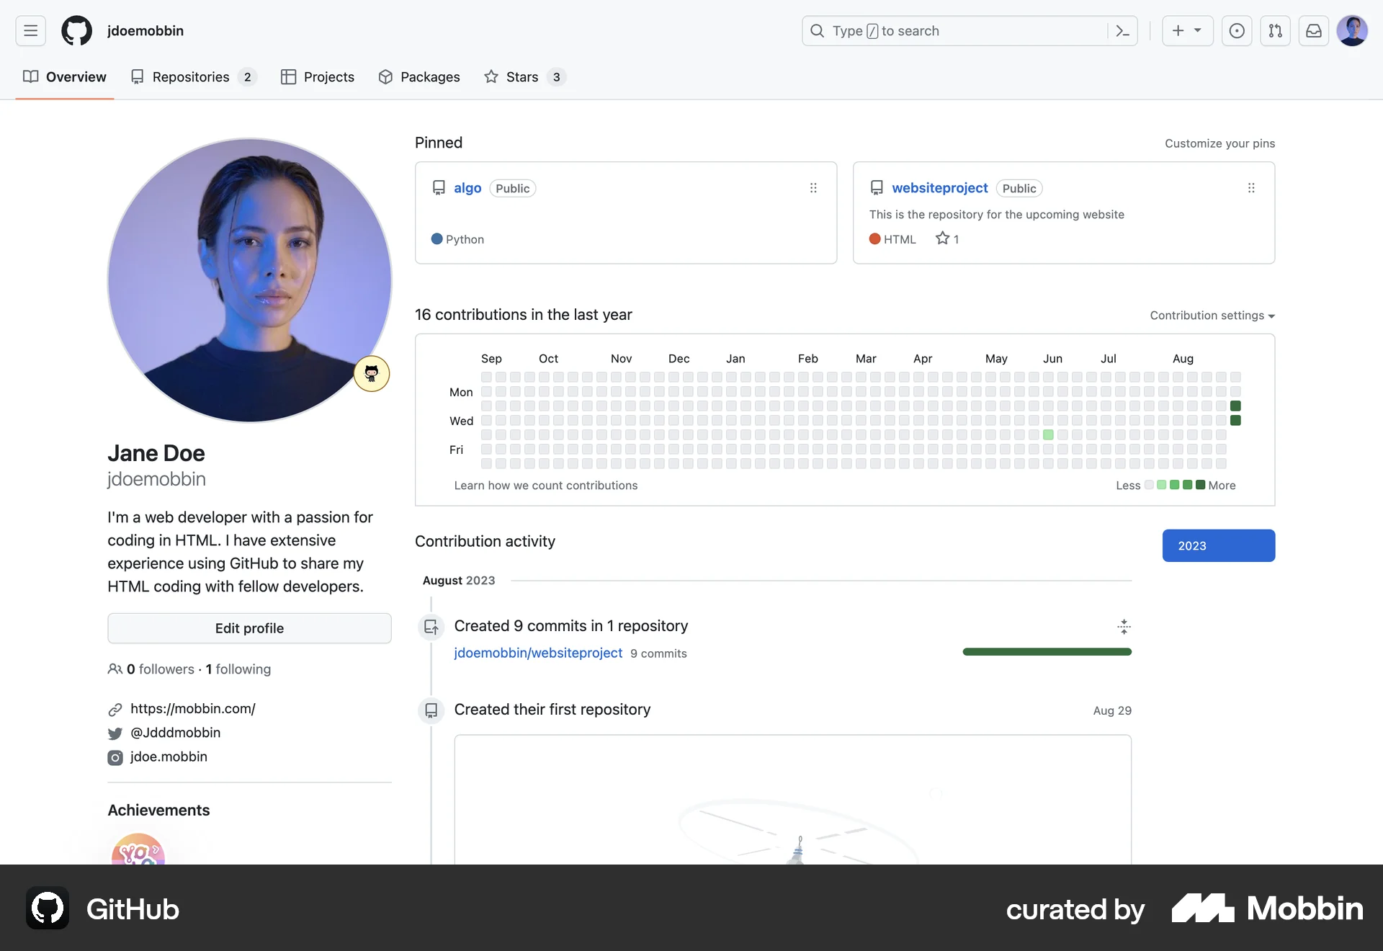This screenshot has width=1383, height=951.
Task: Expand the Contribution settings dropdown
Action: (1211, 316)
